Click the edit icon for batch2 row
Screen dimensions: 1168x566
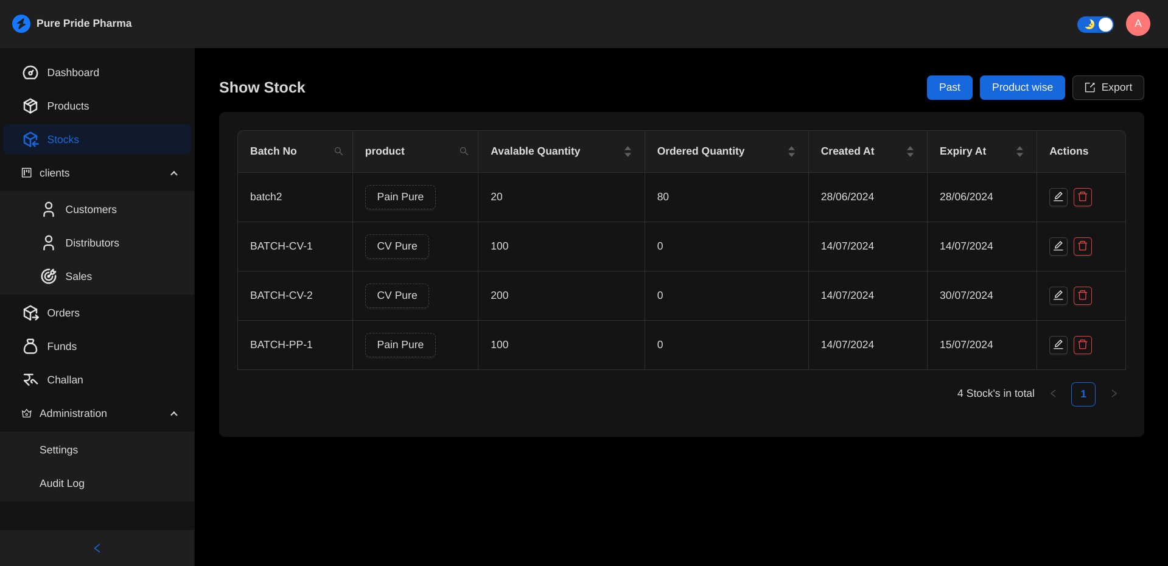[x=1058, y=197]
